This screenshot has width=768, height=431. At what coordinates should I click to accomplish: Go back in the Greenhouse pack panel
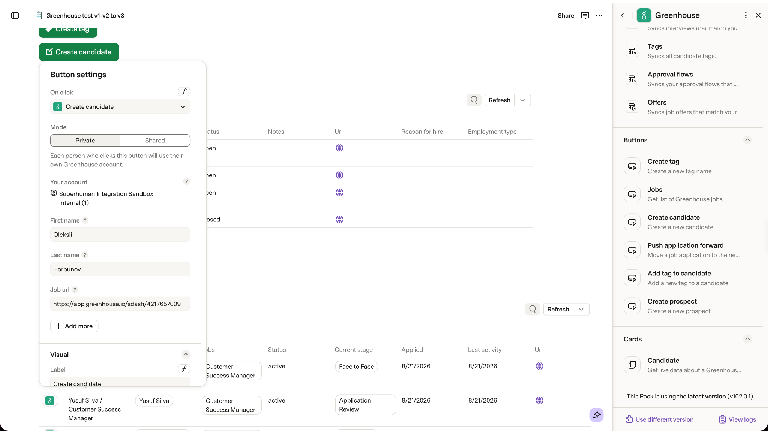pyautogui.click(x=622, y=15)
